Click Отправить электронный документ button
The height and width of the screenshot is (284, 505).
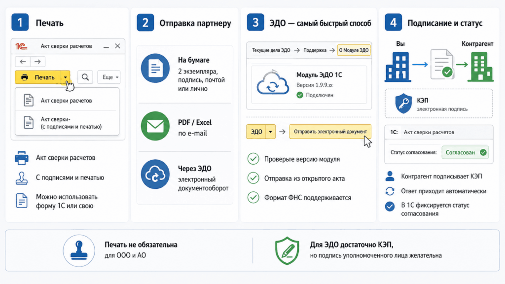(330, 132)
